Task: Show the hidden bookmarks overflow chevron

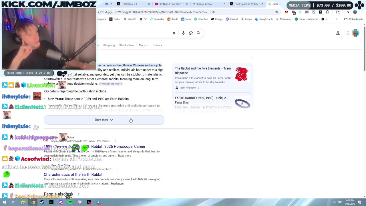Action: [337, 19]
